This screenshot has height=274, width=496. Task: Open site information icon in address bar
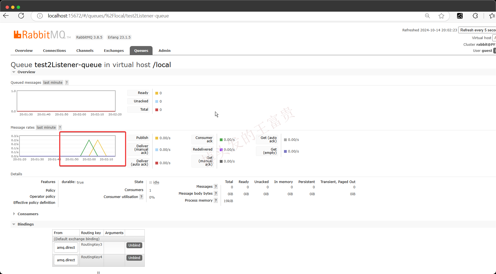point(40,16)
